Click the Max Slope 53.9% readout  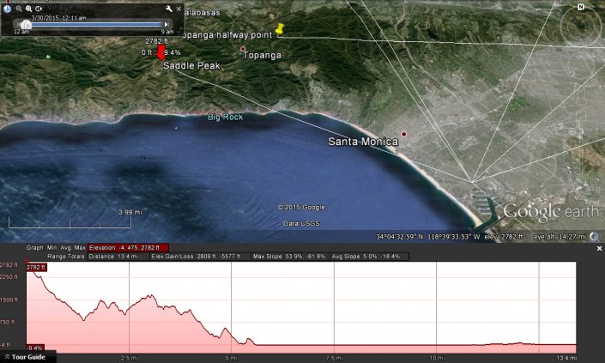289,257
